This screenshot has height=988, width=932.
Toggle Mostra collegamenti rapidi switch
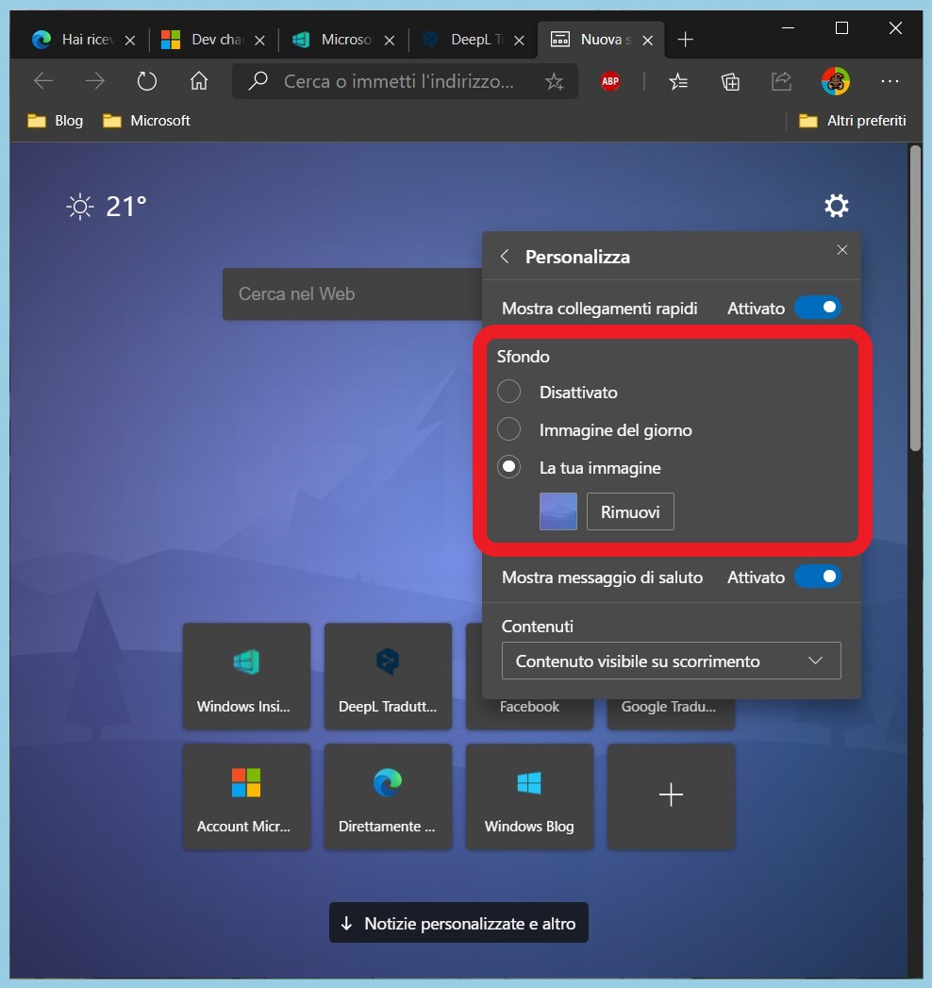point(818,308)
